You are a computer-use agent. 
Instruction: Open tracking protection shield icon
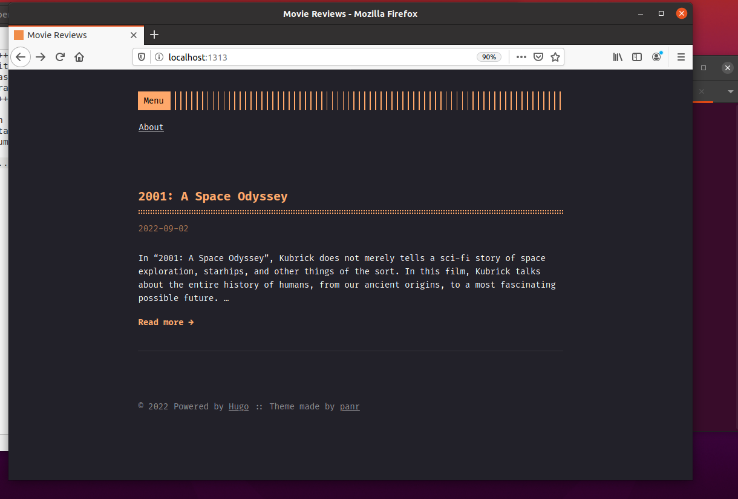142,57
